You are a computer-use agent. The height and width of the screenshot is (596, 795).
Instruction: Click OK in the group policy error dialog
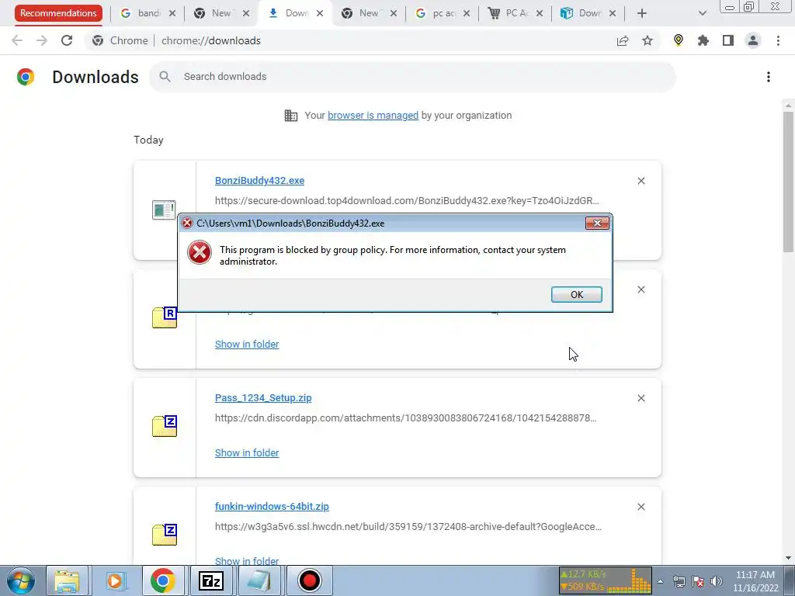(x=577, y=294)
